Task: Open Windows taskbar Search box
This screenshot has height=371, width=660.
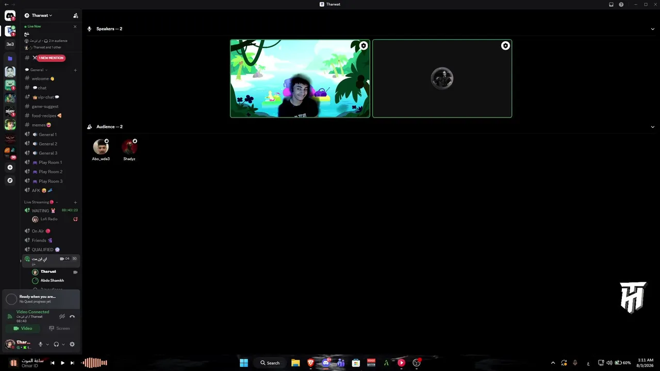Action: (270, 363)
